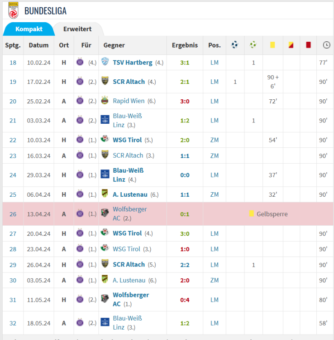Open the 3:0 result against Rapid Wien
This screenshot has width=334, height=340.
pyautogui.click(x=185, y=101)
